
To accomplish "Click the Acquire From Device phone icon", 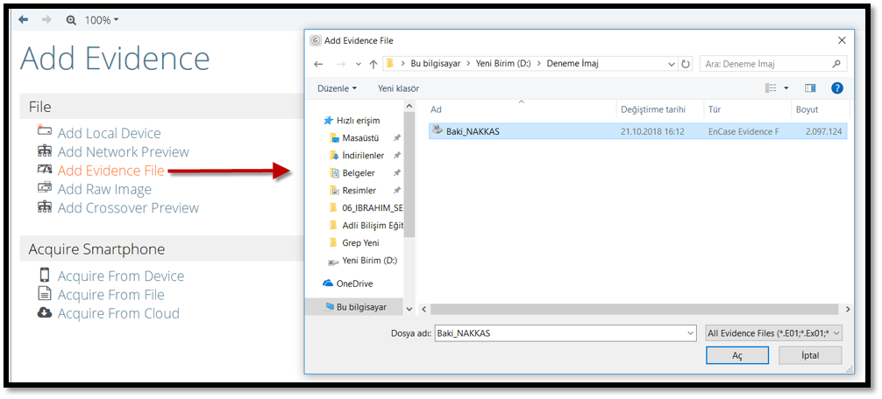I will point(45,275).
